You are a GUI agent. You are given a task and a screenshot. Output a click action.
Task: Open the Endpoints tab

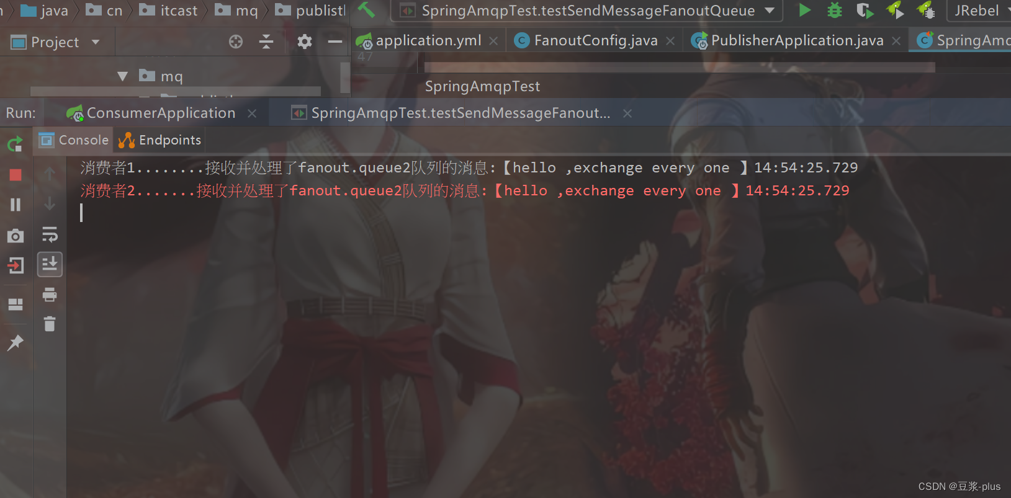point(160,140)
